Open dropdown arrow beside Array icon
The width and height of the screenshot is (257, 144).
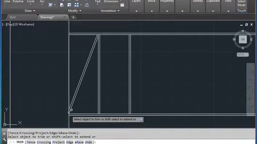[x=81, y=5]
